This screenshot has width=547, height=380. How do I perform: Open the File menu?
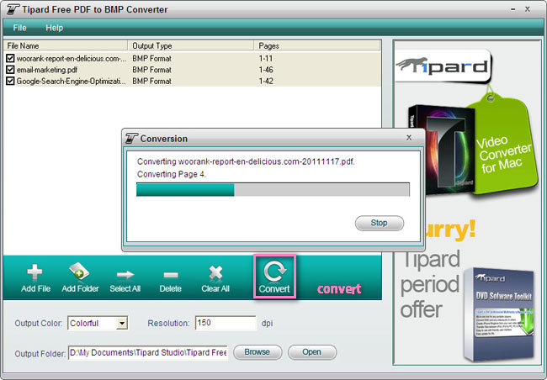[x=19, y=28]
